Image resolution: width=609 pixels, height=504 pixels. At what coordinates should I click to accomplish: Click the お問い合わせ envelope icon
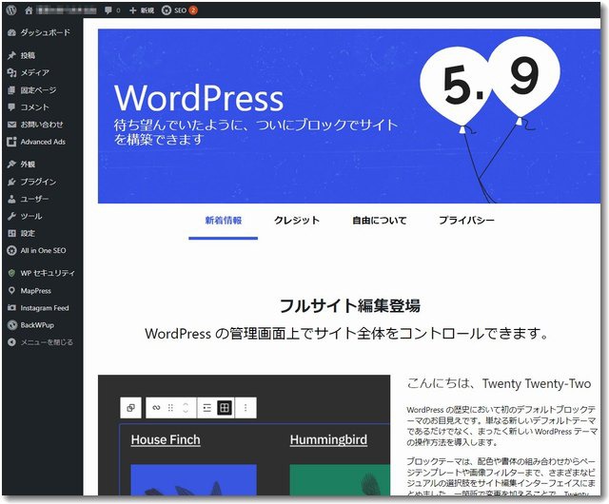click(x=11, y=125)
